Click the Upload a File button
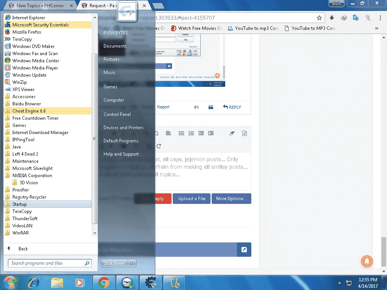 (192, 199)
